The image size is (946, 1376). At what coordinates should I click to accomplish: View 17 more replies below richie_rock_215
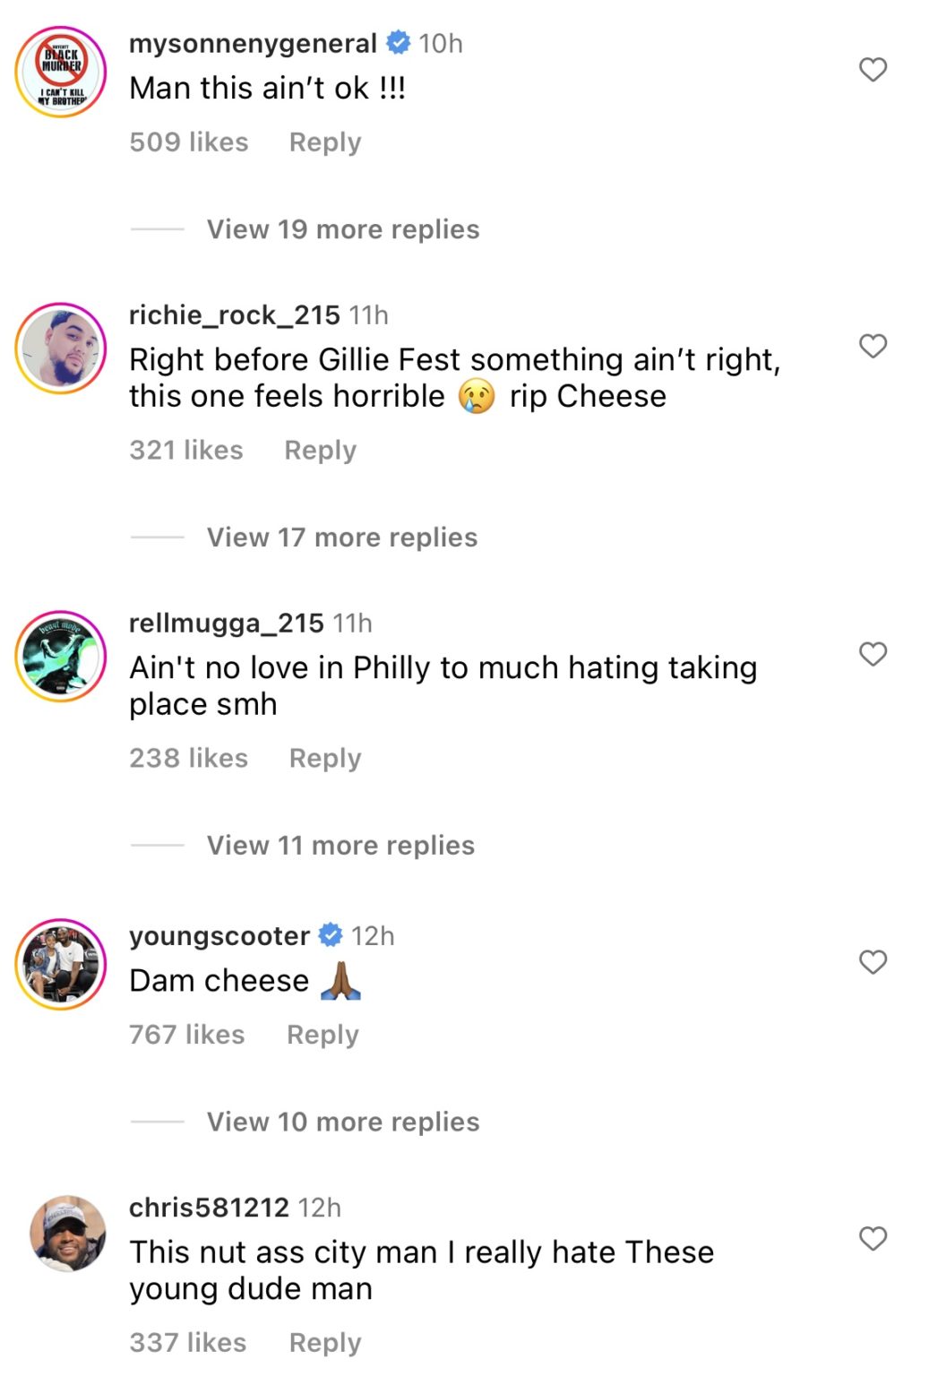[341, 537]
